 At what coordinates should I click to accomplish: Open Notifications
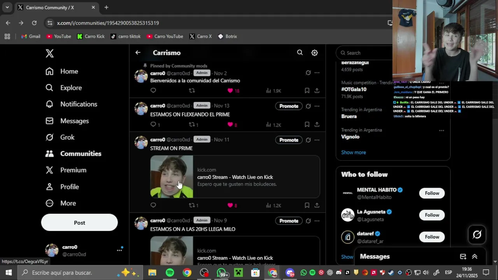pyautogui.click(x=71, y=104)
